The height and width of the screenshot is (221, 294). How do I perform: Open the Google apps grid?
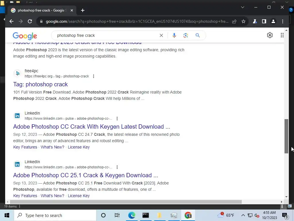click(282, 35)
